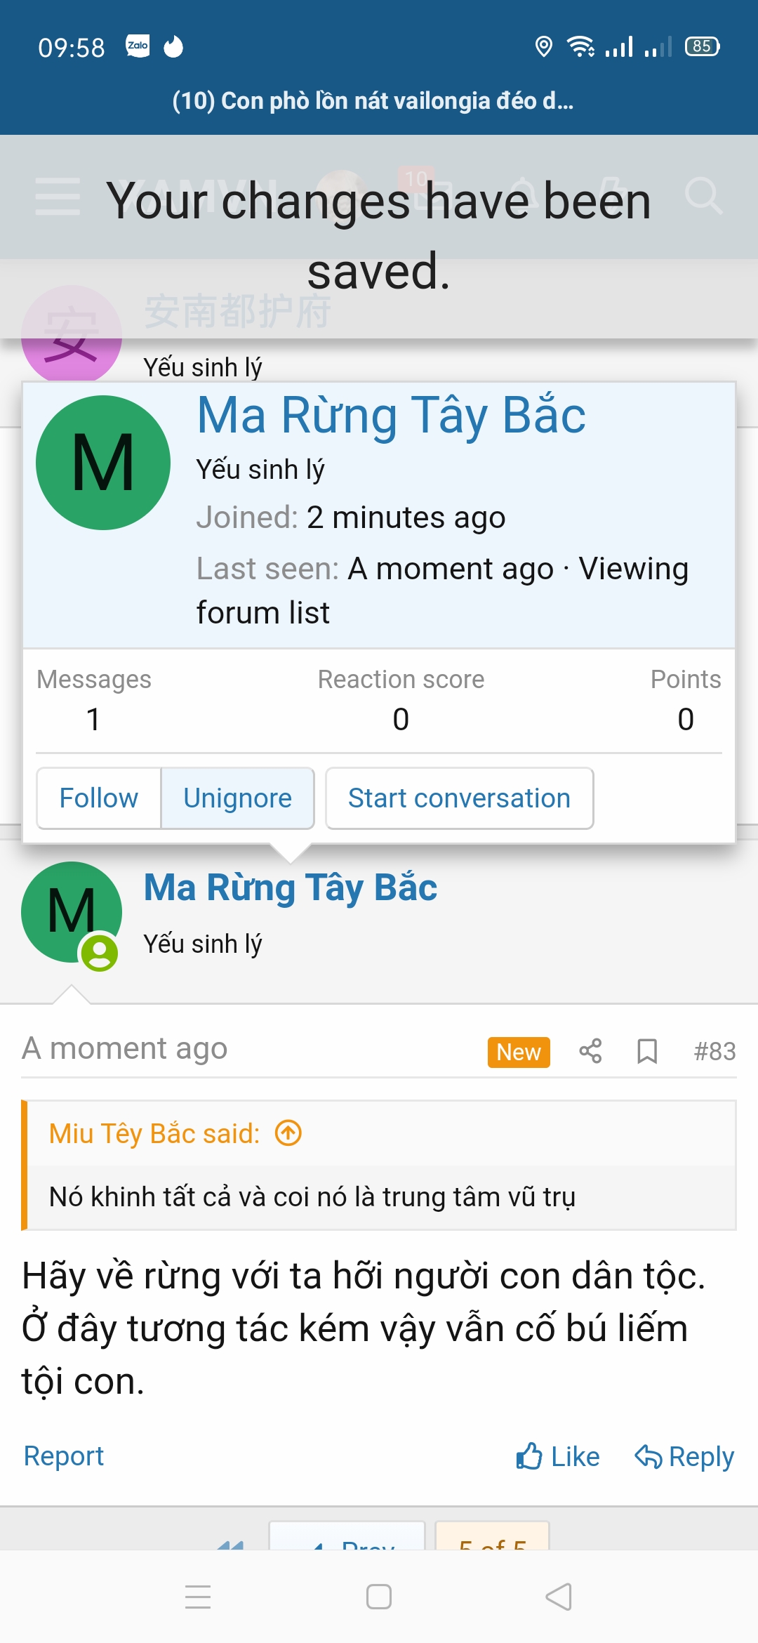The height and width of the screenshot is (1643, 758).
Task: Tap the search magnifier icon
Action: click(703, 195)
